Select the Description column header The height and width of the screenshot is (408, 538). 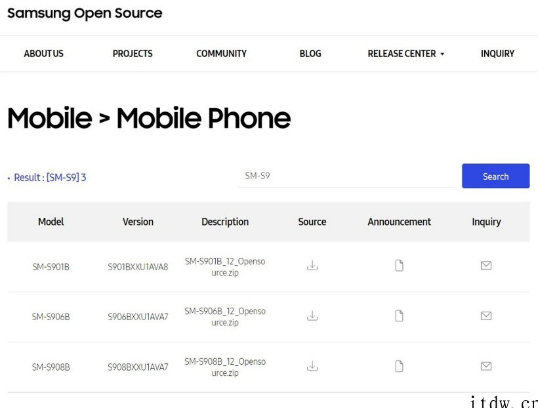[x=225, y=222]
